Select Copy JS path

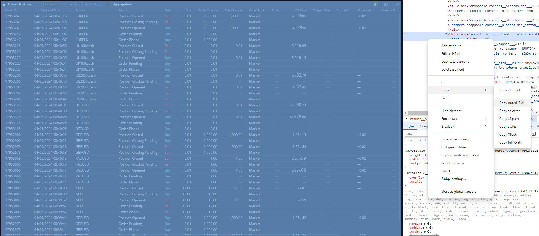pyautogui.click(x=512, y=119)
